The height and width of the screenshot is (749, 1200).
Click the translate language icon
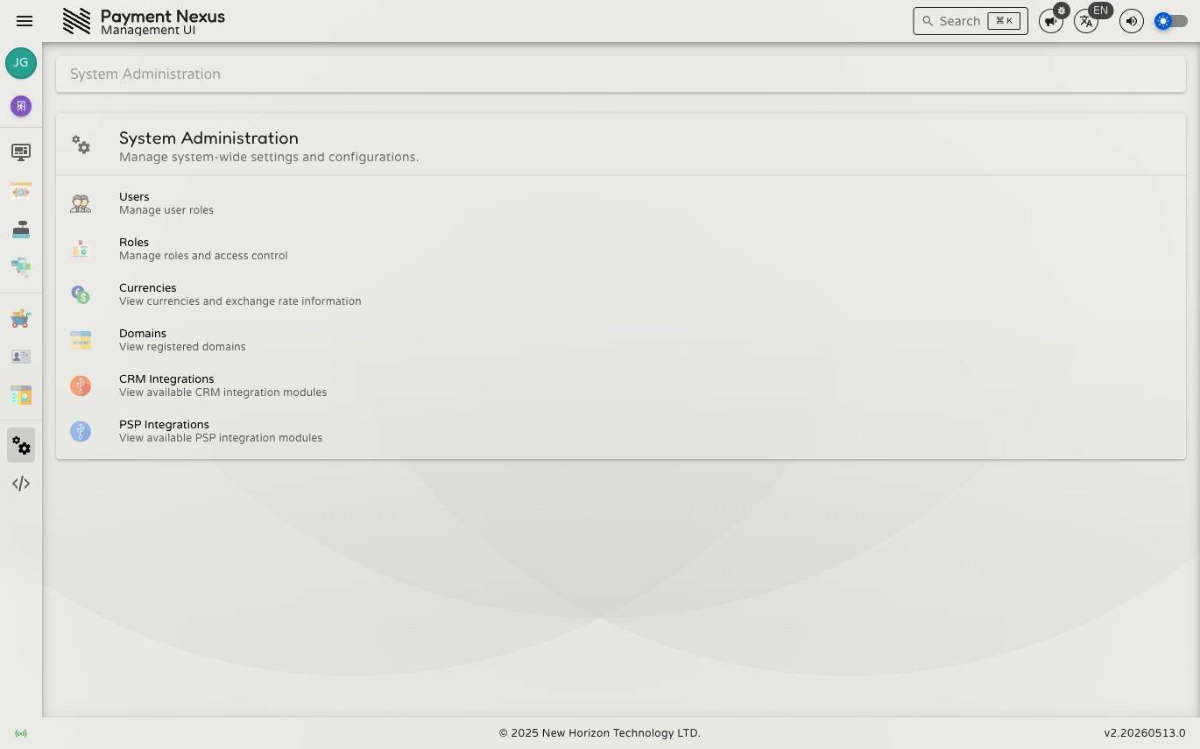point(1086,21)
